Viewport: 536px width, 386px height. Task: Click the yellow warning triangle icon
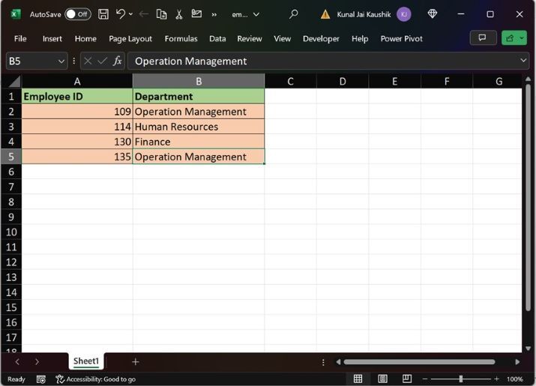[325, 14]
